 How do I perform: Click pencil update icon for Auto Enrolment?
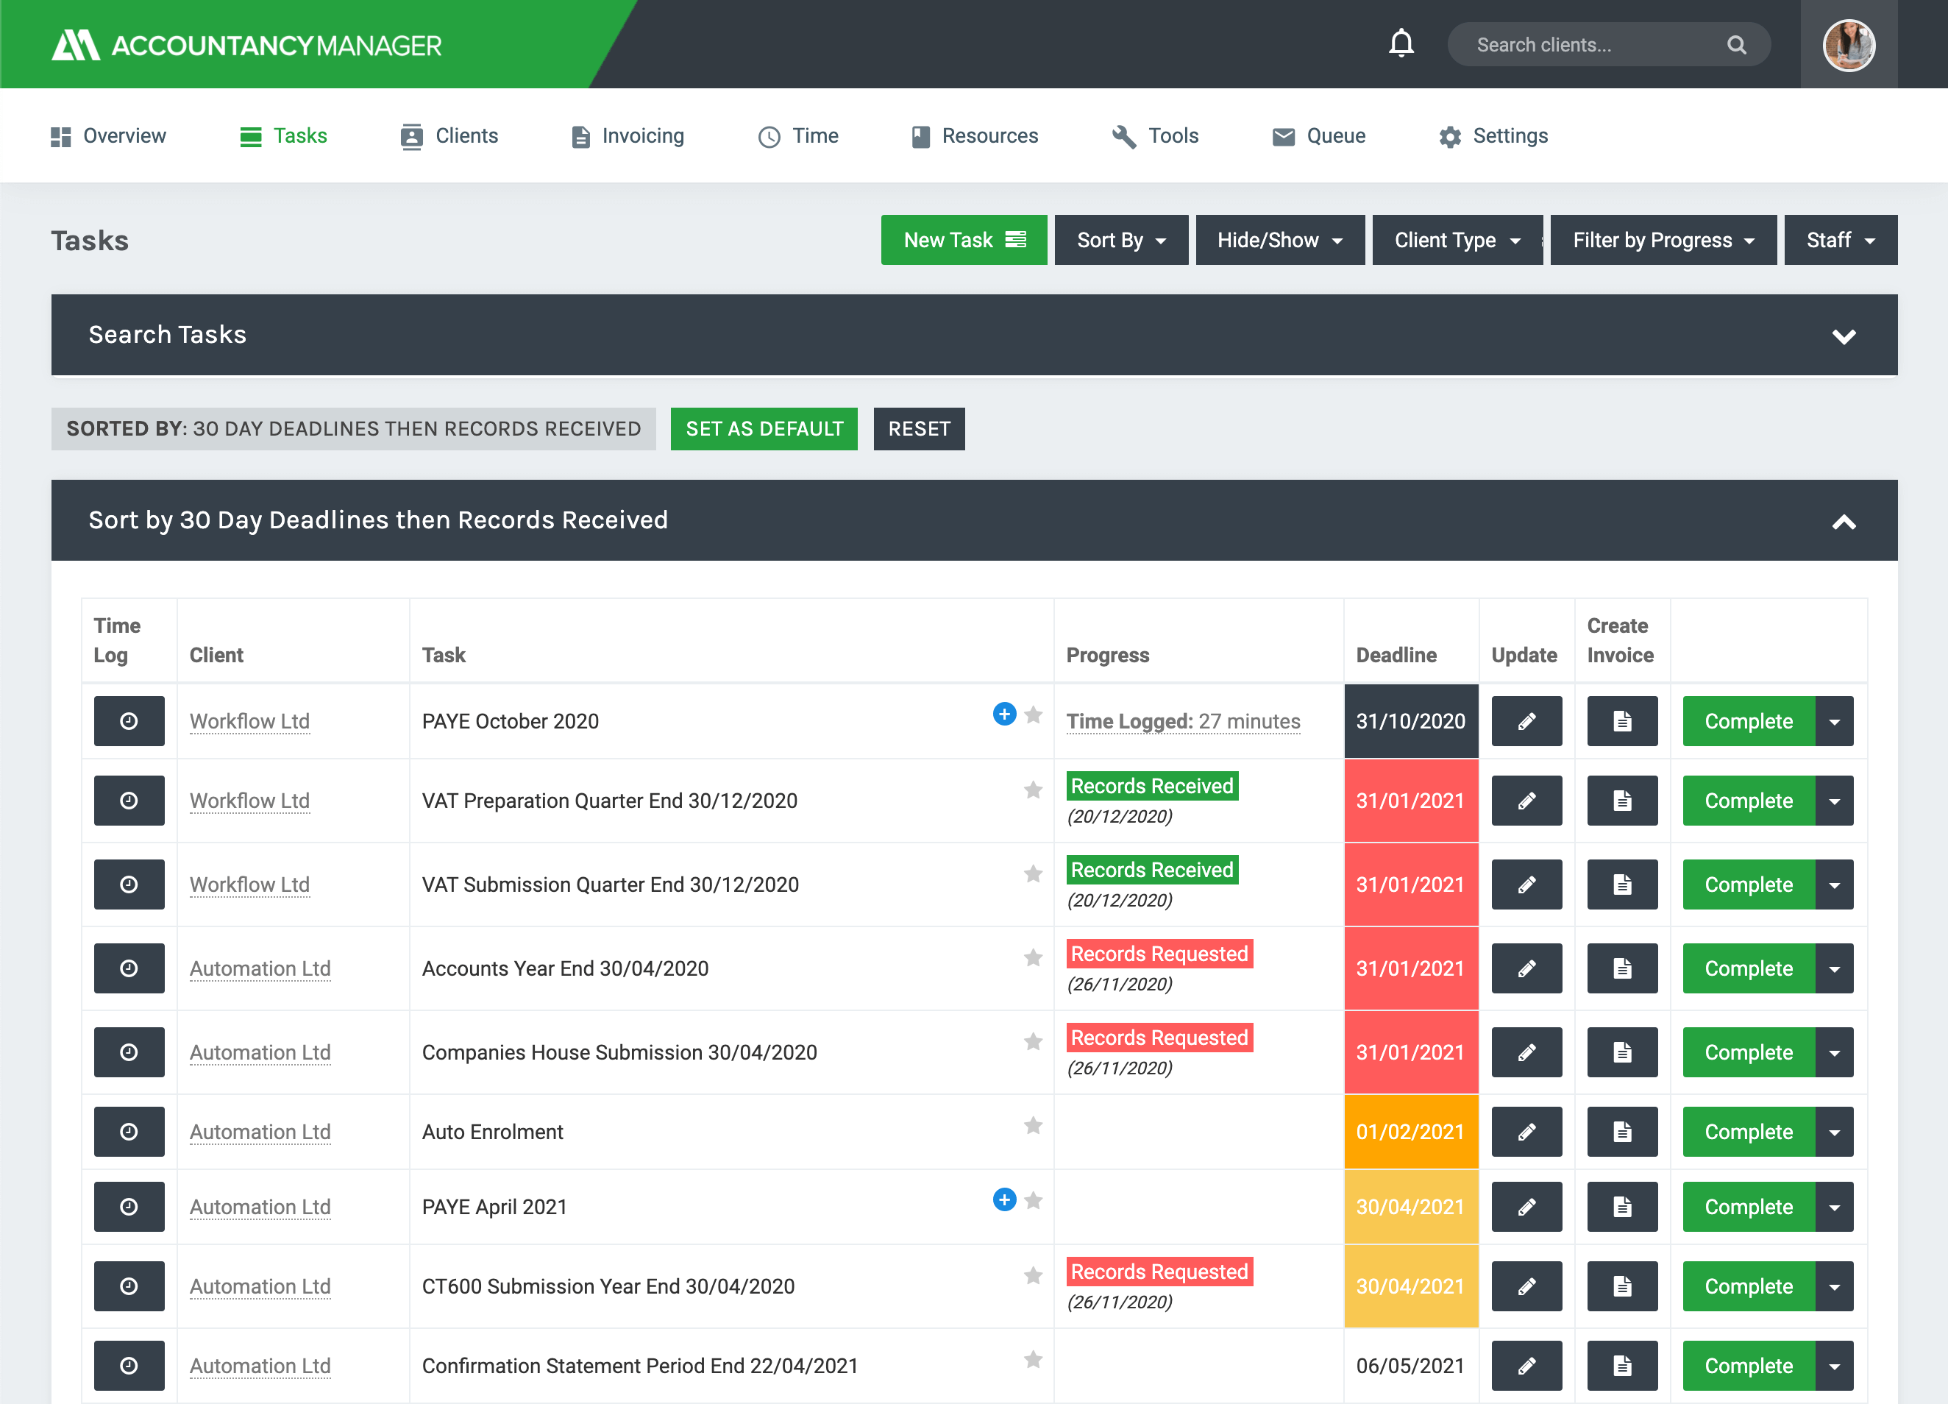pos(1526,1132)
